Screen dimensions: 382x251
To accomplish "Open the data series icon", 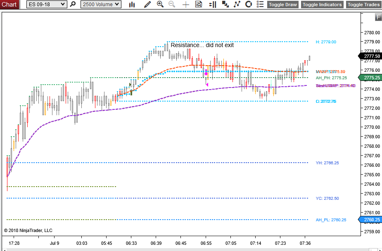I will click(x=225, y=4).
